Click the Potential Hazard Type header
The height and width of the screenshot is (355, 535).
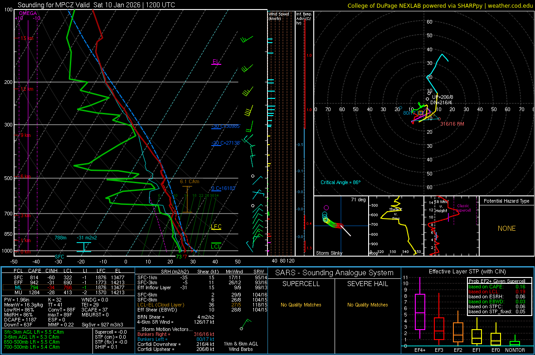[x=506, y=201]
